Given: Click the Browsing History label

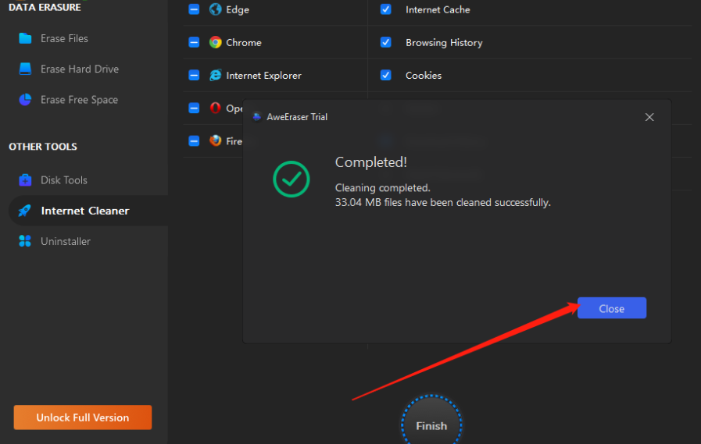Looking at the screenshot, I should [x=444, y=43].
